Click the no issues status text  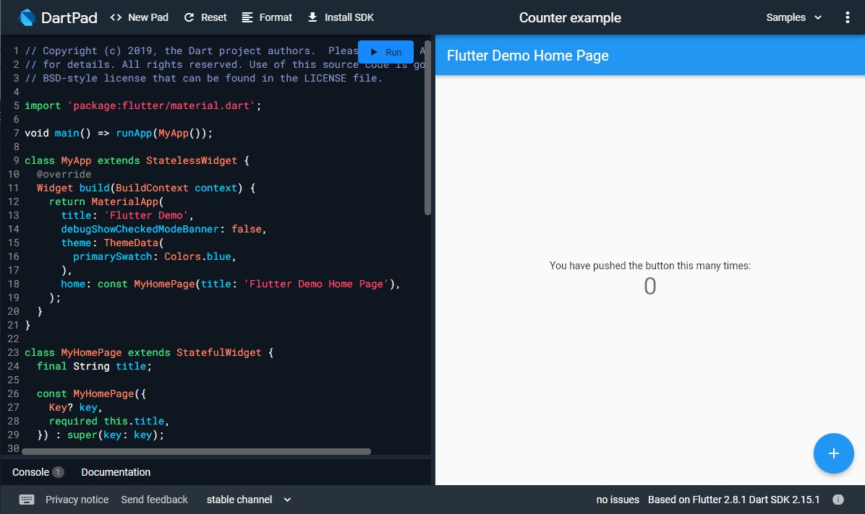coord(618,500)
